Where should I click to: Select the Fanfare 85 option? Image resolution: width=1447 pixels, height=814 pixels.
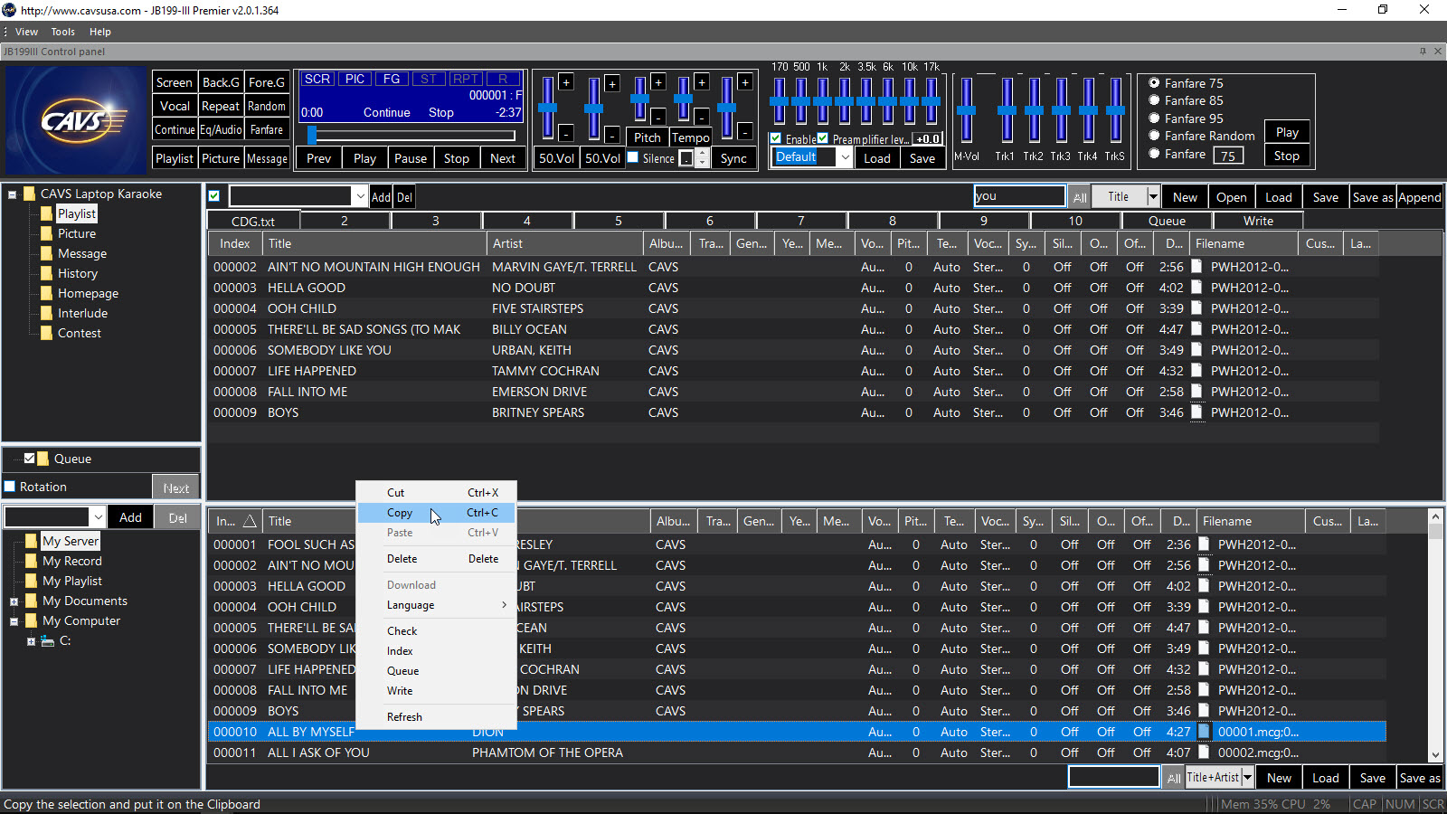1154,100
